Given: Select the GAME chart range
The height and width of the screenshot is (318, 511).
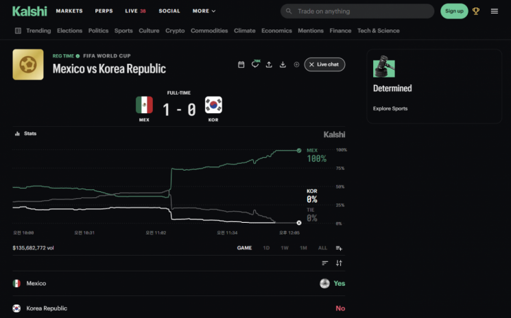Looking at the screenshot, I should [244, 248].
